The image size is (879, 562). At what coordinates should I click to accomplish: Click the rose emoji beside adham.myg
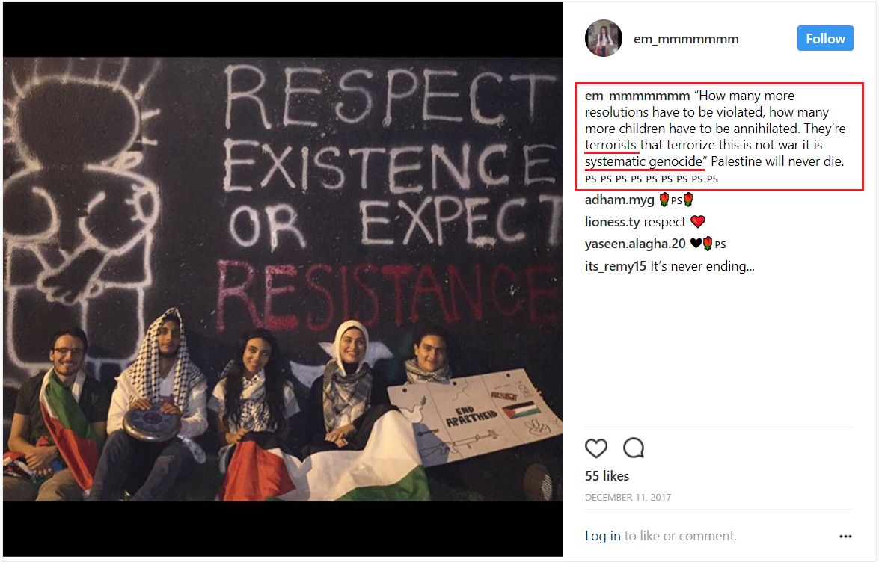664,200
